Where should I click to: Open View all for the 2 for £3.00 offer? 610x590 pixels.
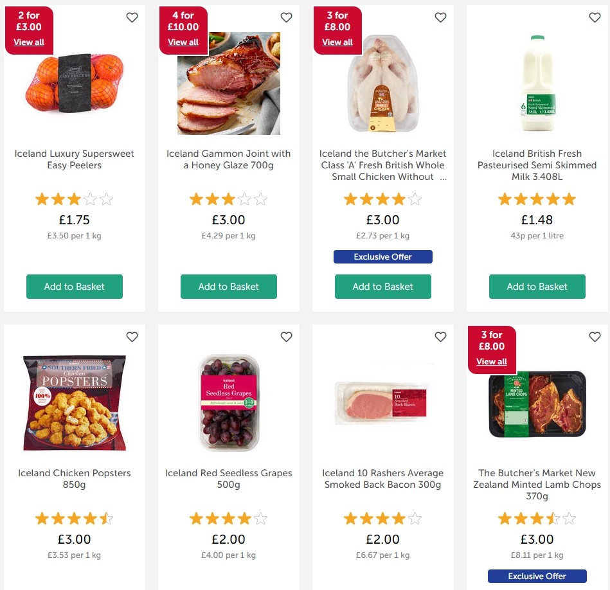pyautogui.click(x=28, y=42)
